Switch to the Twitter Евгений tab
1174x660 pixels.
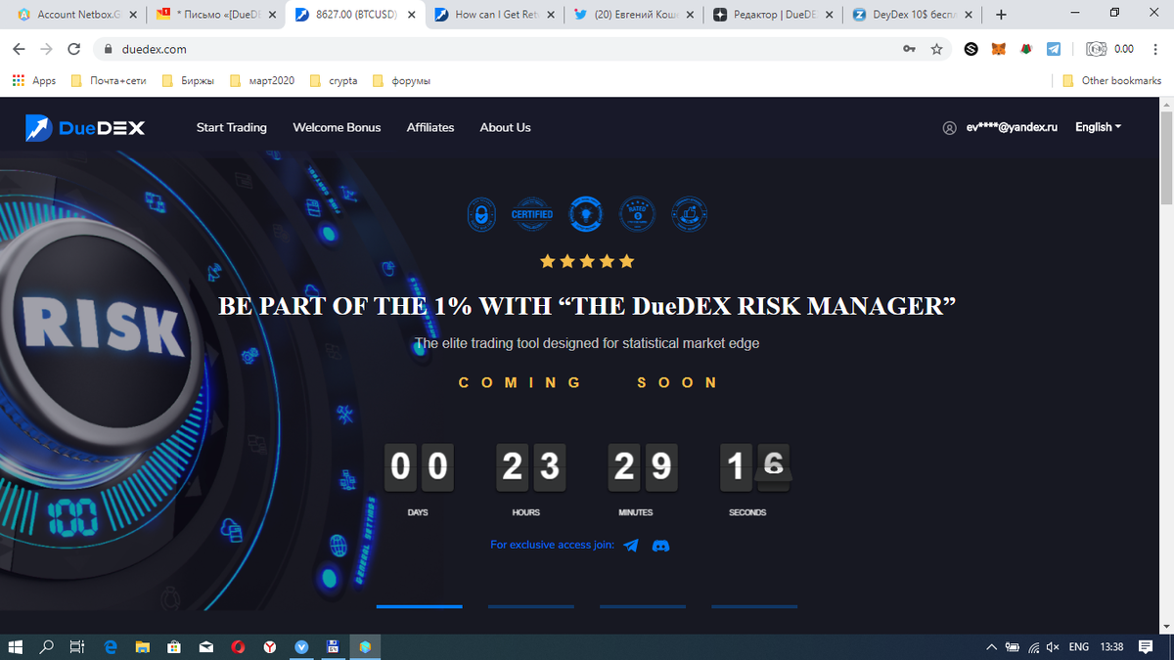pyautogui.click(x=634, y=15)
